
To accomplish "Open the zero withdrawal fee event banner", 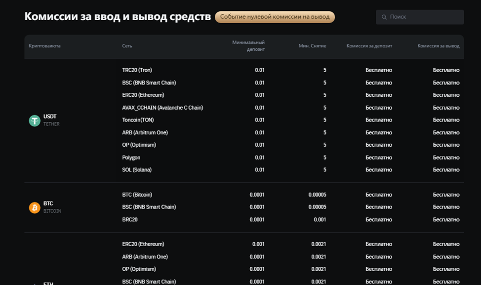I will pos(275,17).
